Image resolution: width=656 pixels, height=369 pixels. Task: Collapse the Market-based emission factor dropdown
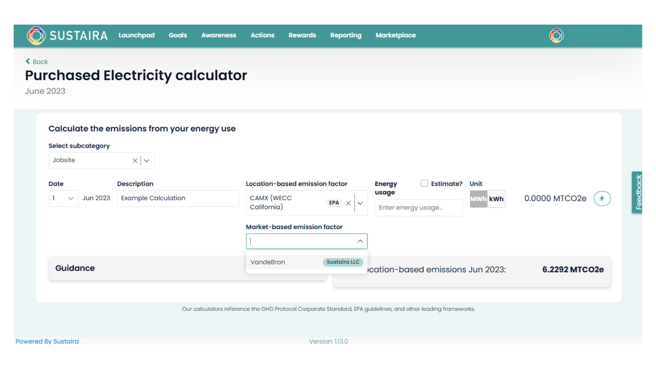(x=360, y=241)
